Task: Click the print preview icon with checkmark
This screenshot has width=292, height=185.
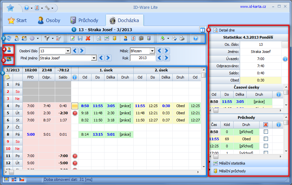Action: 174,38
